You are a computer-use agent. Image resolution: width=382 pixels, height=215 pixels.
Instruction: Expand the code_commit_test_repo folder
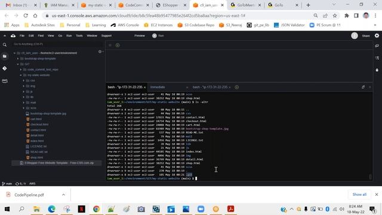[21, 69]
